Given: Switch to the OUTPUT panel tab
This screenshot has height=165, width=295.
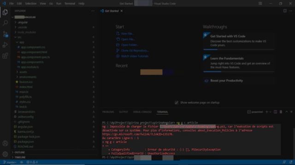Looking at the screenshot, I should [x=124, y=112].
